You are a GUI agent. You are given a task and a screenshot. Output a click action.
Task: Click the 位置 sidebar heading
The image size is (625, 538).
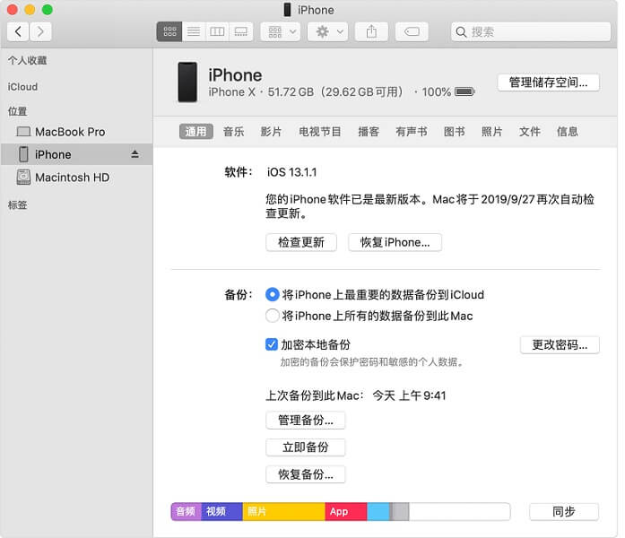click(x=18, y=111)
